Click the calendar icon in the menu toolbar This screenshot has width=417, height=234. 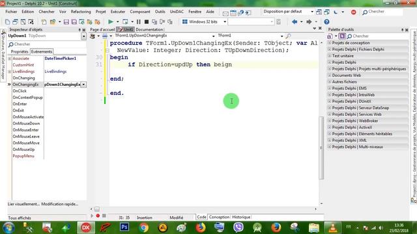[233, 12]
